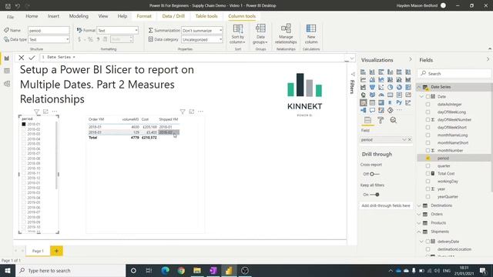The height and width of the screenshot is (277, 493).
Task: Select the funnel chart visualization
Action: [372, 87]
